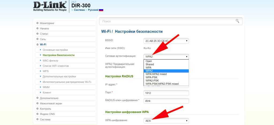Image resolution: width=274 pixels, height=125 pixels.
Task: Open the WPA-шифрование AES dropdown
Action: (166, 121)
